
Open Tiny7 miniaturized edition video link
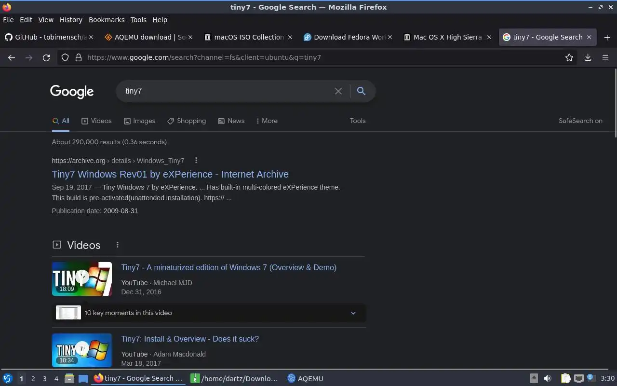[229, 268]
